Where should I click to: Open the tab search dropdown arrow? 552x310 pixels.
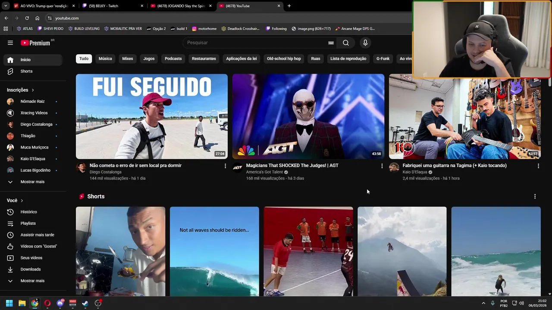(x=5, y=6)
